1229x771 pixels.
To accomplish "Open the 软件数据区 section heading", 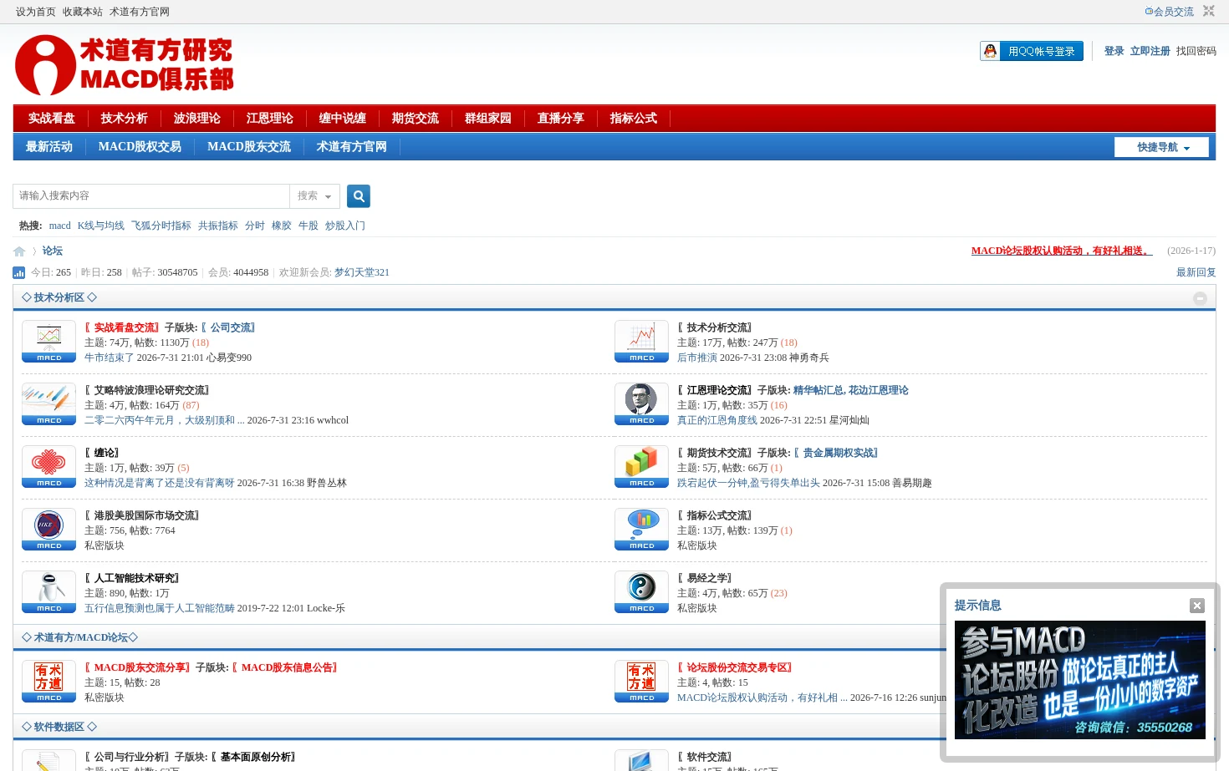I will coord(59,727).
